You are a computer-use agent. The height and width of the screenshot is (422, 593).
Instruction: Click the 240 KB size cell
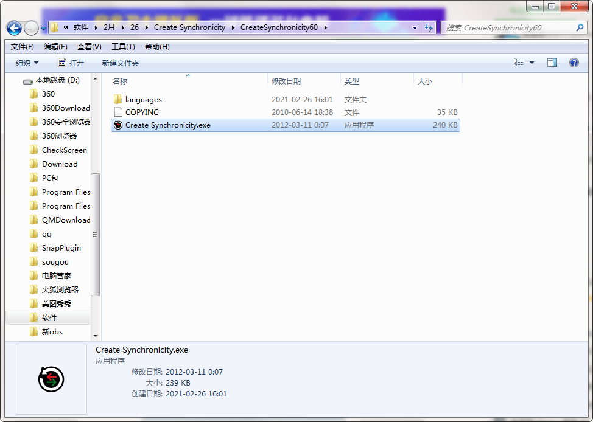[x=445, y=125]
